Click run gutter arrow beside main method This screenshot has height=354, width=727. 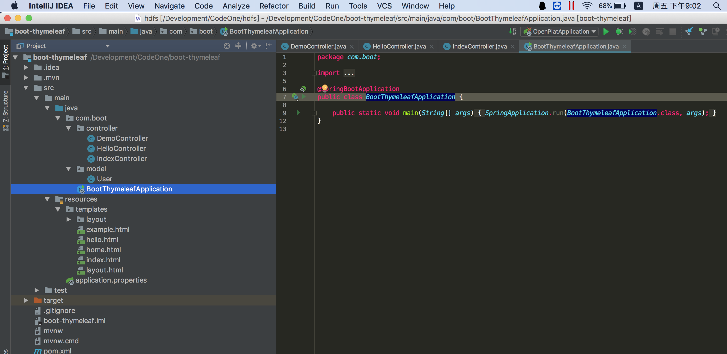tap(298, 113)
